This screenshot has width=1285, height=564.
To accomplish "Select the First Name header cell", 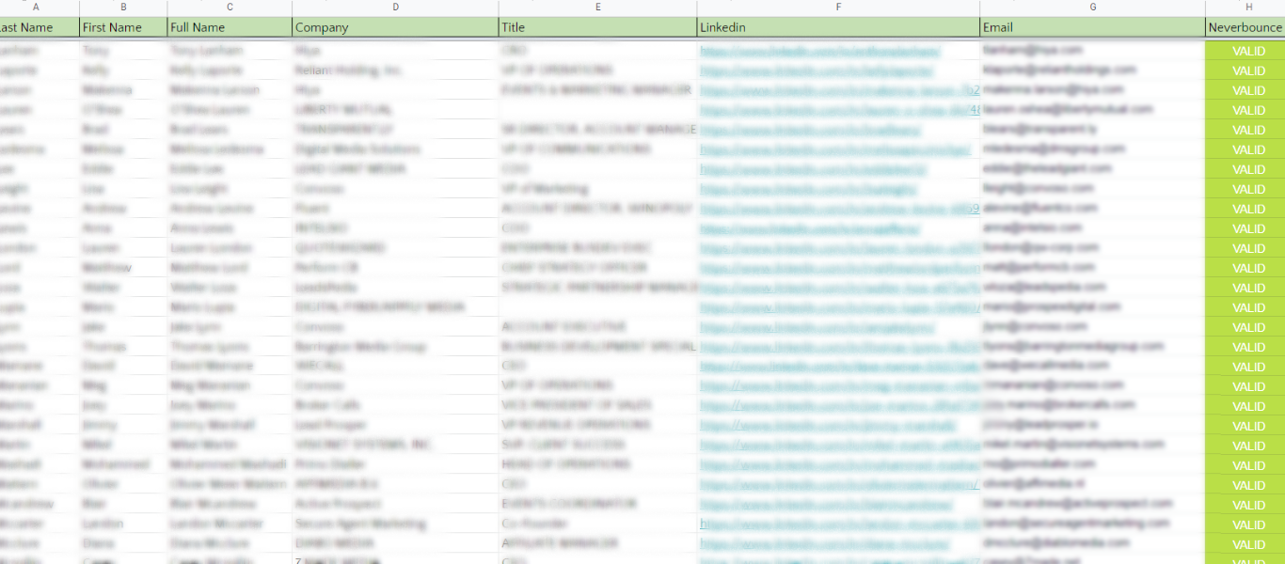I will (x=123, y=27).
